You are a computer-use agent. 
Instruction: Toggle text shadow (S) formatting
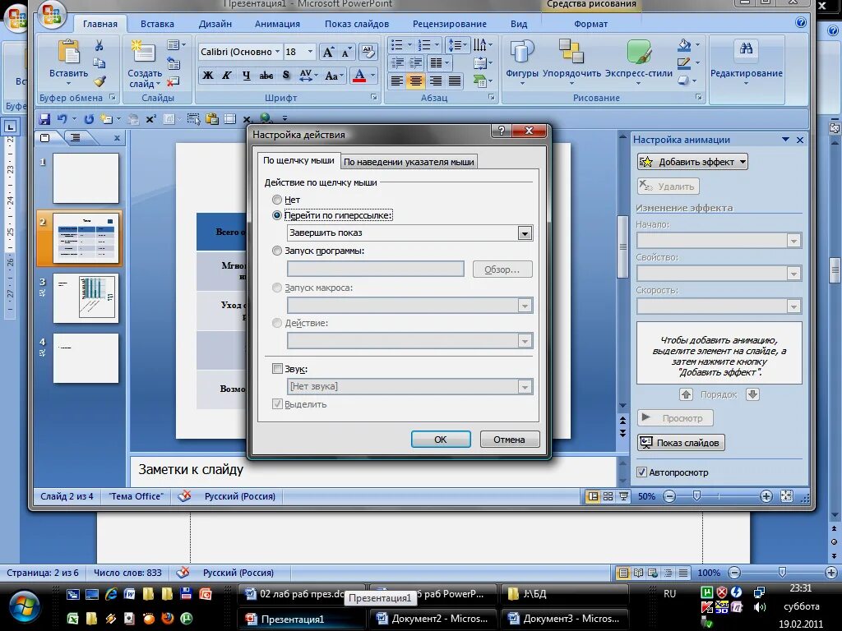[285, 76]
